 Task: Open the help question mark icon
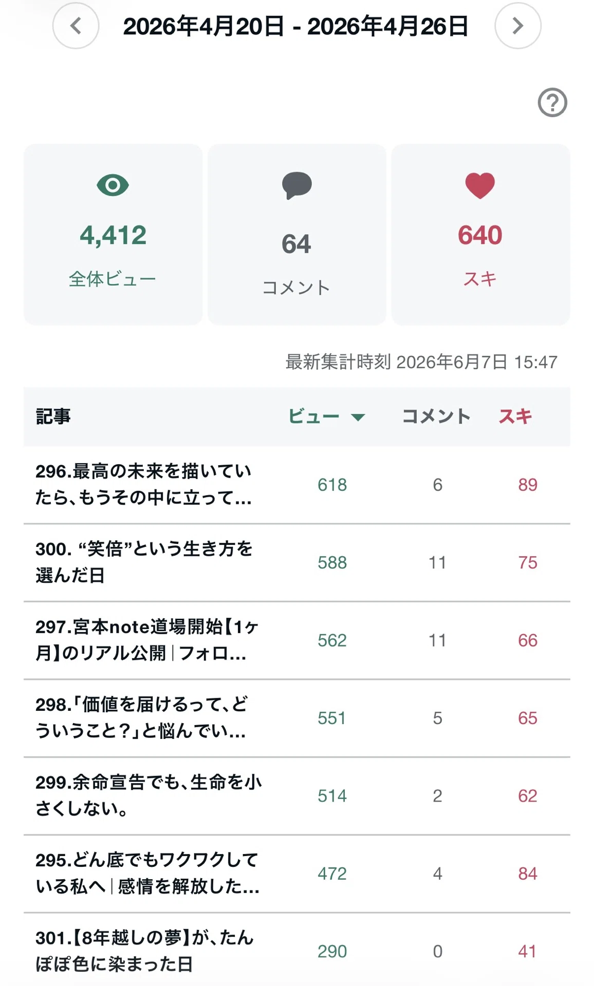(552, 102)
